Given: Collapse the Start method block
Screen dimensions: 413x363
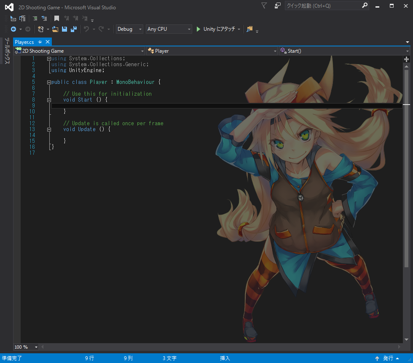Looking at the screenshot, I should point(49,100).
